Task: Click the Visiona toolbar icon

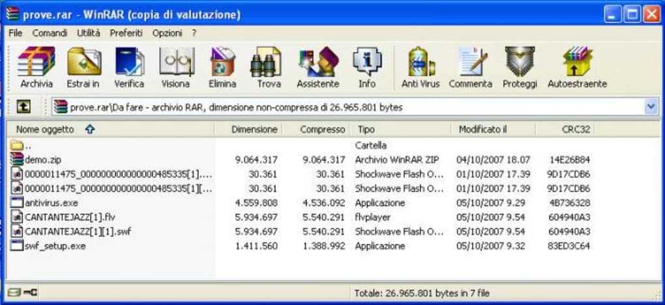Action: click(177, 61)
